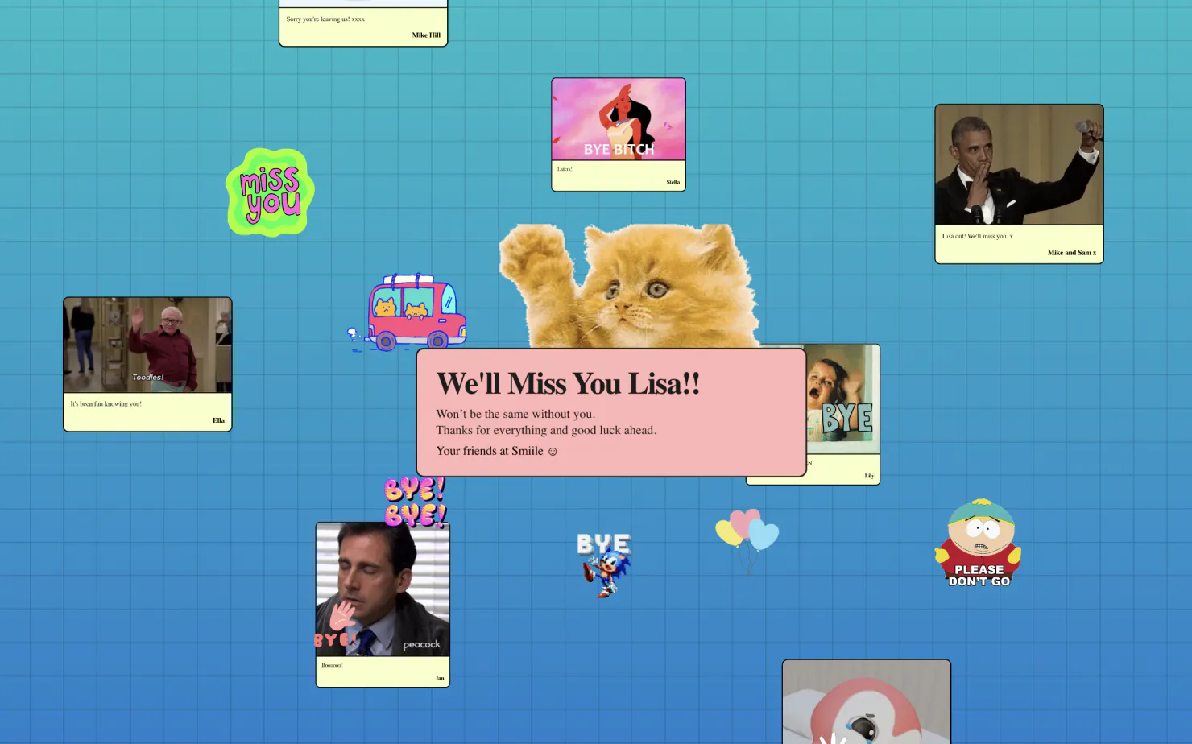
Task: Click the "Won't be the same without you." line
Action: pos(515,414)
